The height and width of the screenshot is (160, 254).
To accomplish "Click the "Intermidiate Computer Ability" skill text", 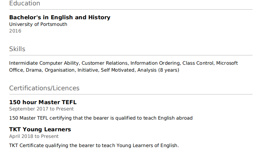I will (44, 63).
